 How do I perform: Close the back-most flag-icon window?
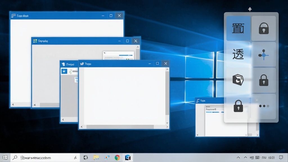point(119,16)
